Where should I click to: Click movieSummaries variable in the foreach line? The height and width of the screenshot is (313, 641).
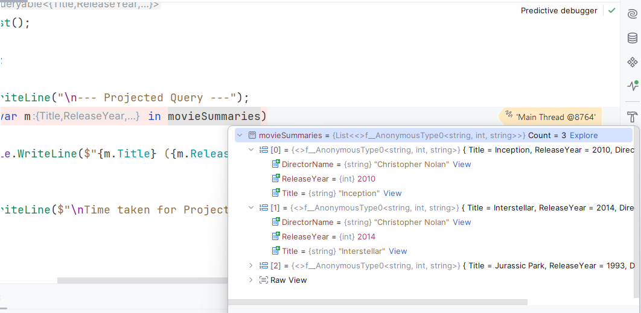214,117
